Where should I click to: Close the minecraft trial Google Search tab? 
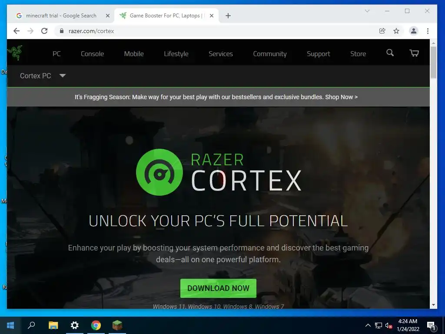(x=108, y=16)
